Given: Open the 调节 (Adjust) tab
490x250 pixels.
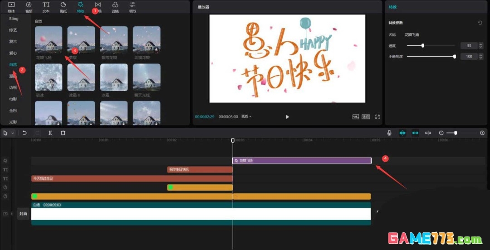Looking at the screenshot, I should [132, 7].
